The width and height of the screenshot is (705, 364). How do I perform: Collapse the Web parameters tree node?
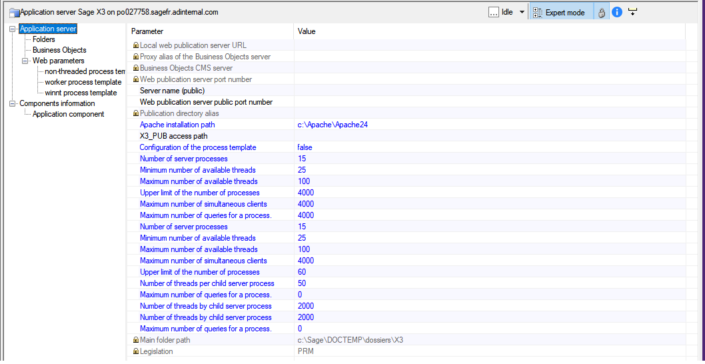click(25, 61)
